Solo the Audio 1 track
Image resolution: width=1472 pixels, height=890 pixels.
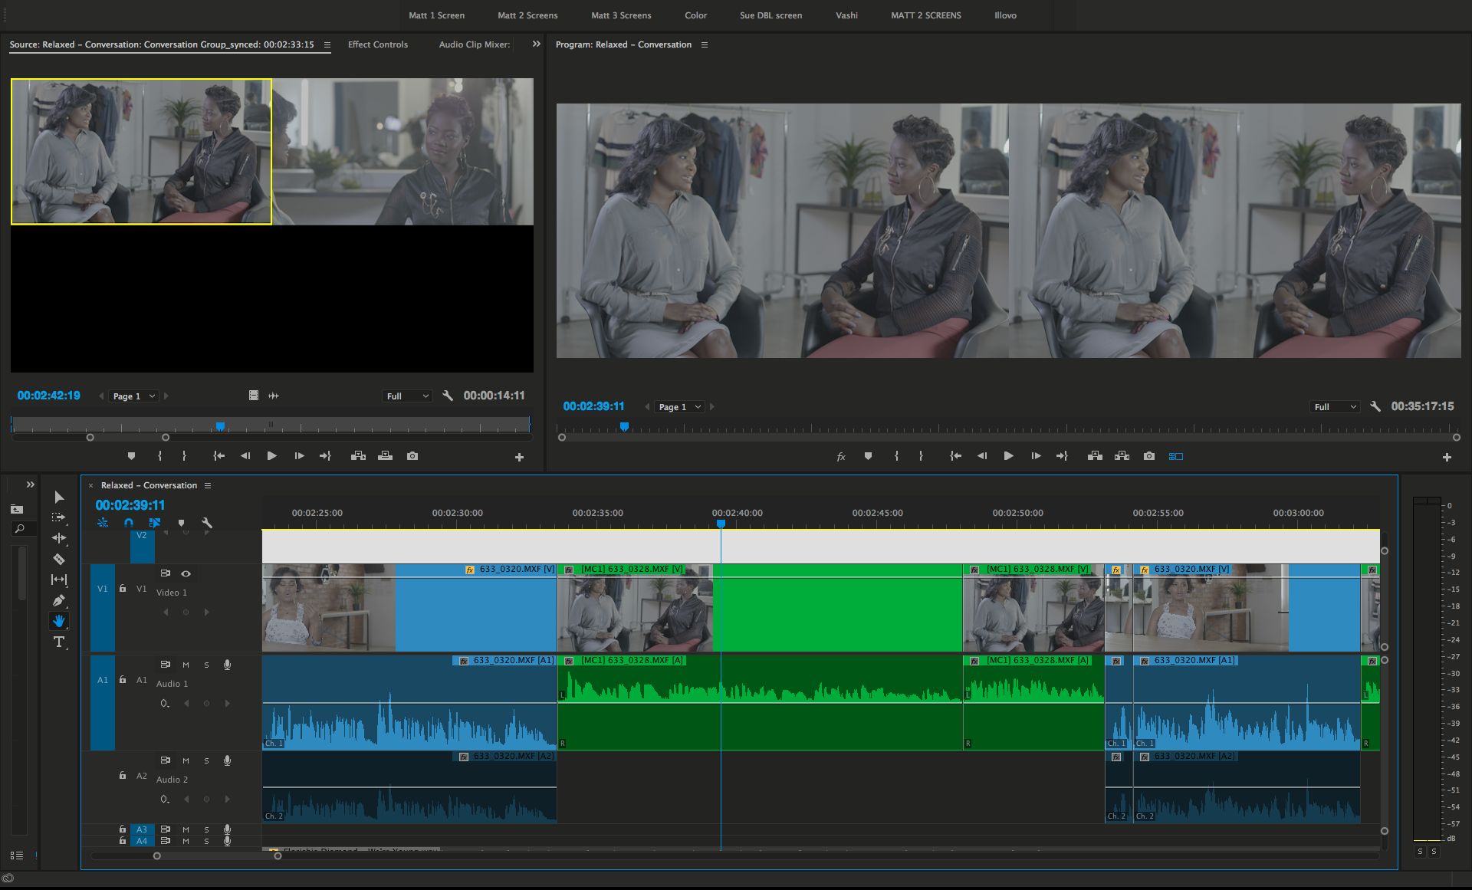coord(206,665)
